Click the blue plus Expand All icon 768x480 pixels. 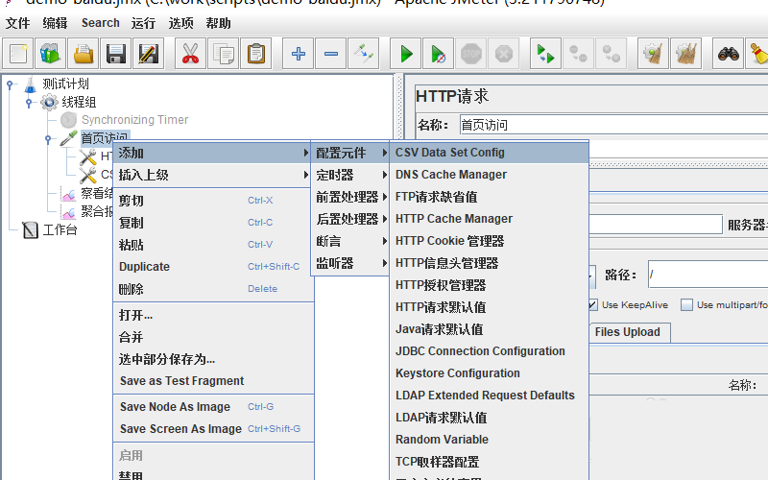tap(299, 54)
